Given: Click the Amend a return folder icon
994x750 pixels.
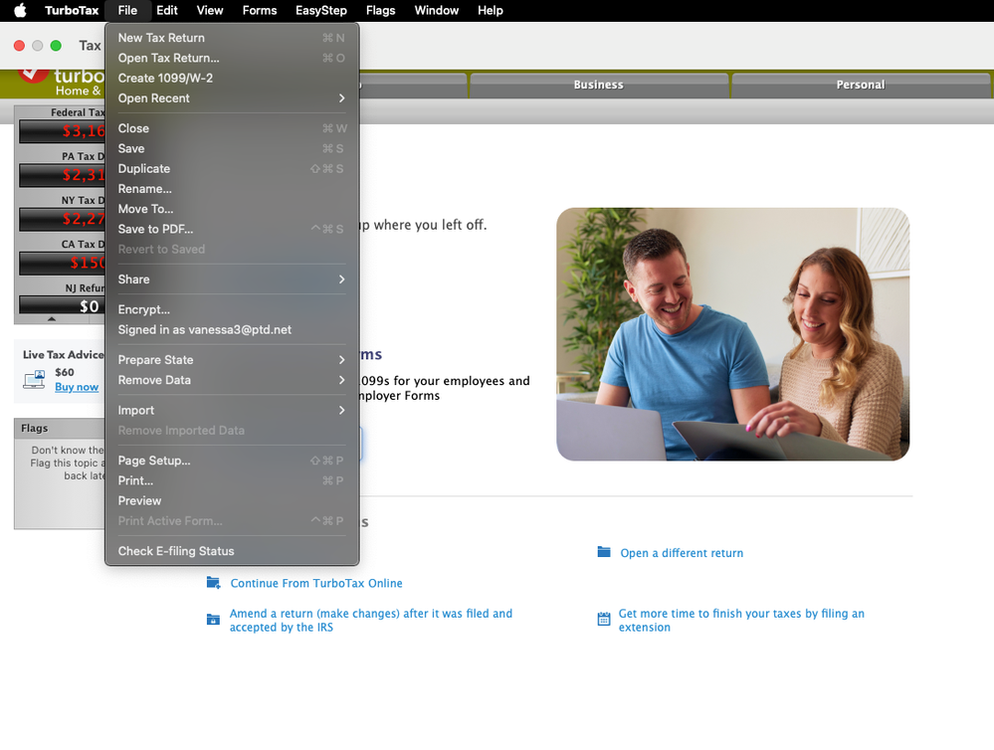Looking at the screenshot, I should click(213, 620).
